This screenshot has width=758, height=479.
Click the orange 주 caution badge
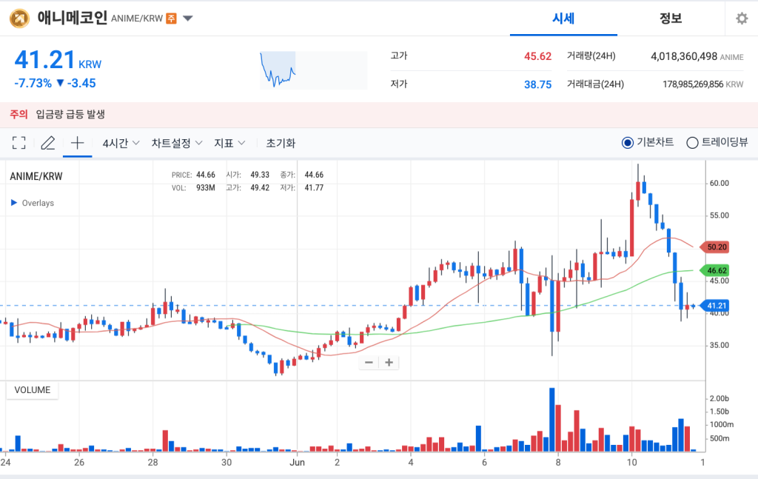coord(171,19)
